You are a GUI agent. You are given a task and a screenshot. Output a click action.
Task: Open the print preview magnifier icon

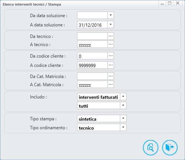tap(151, 147)
